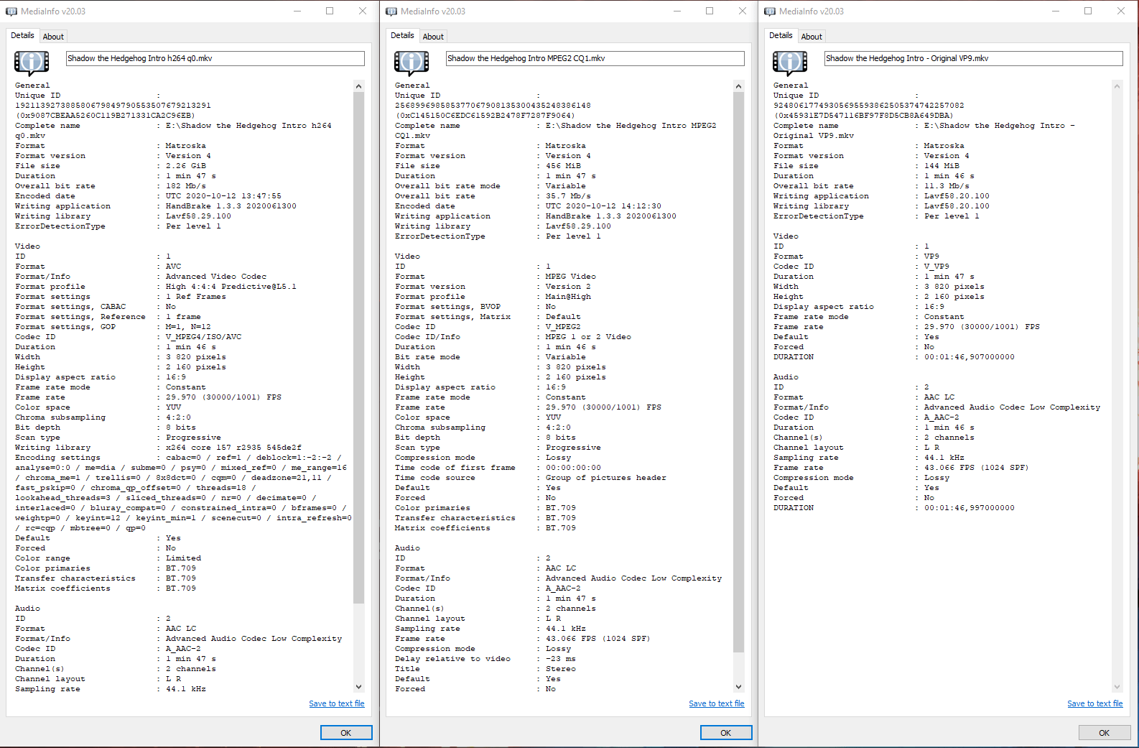
Task: Click 'V_MPEG4/ISO/AVC' codec ID value
Action: pos(203,337)
